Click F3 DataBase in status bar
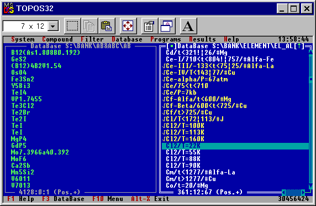This screenshot has width=316, height=206. coord(64,199)
